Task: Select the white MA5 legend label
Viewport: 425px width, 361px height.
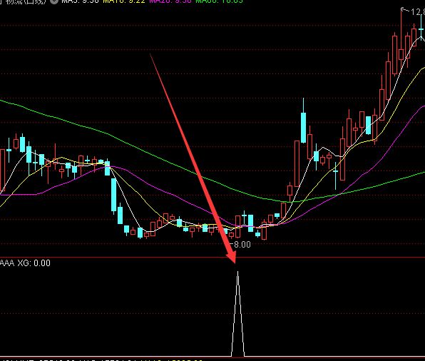Action: [x=80, y=1]
